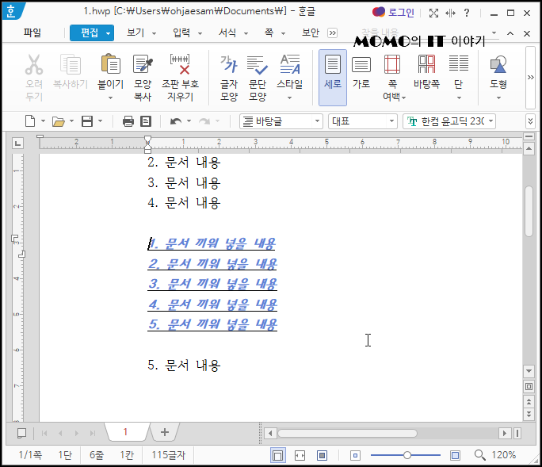This screenshot has width=542, height=467.
Task: Expand the Paste (붙이기) dropdown arrow
Action: coord(111,98)
